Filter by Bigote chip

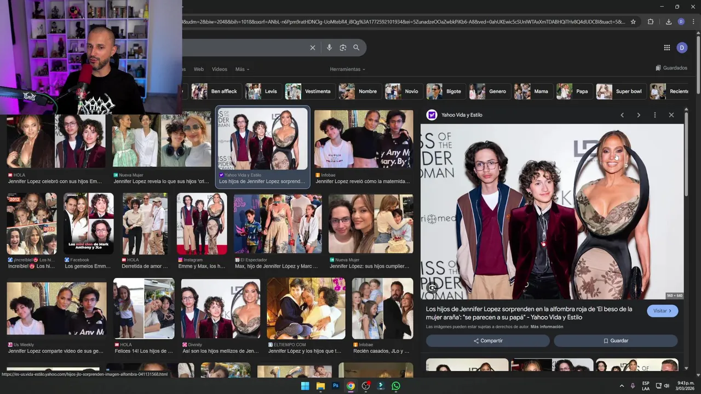(x=445, y=91)
